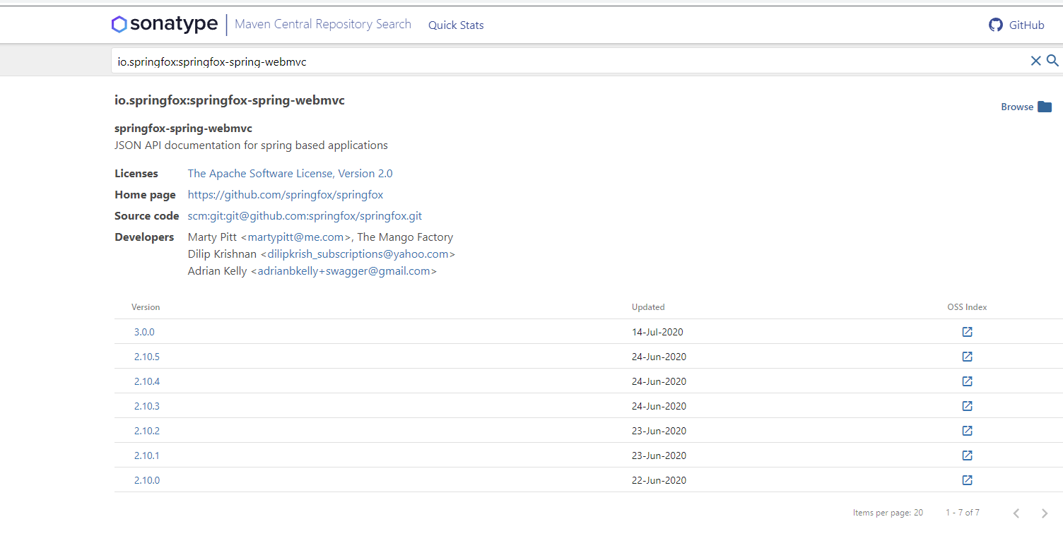Click the search magnifier icon
The image size is (1063, 548).
coord(1052,61)
